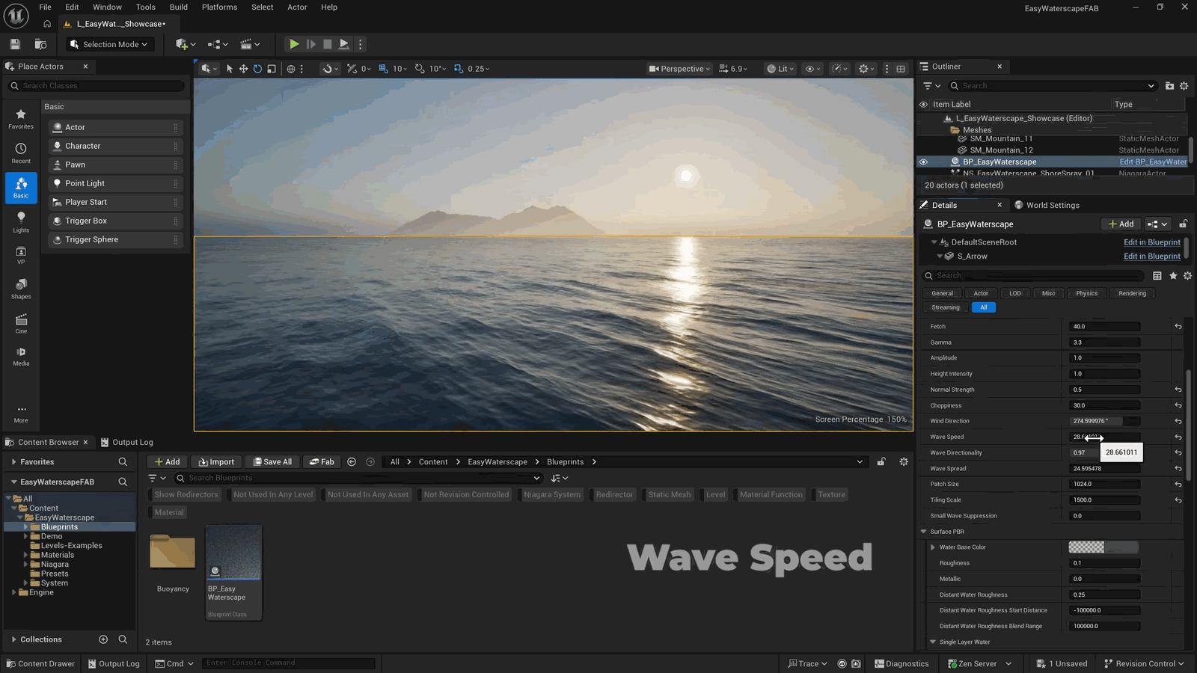This screenshot has width=1197, height=673.
Task: Click Edit in Blueprint link for DefaultSceneRoot
Action: (1152, 242)
